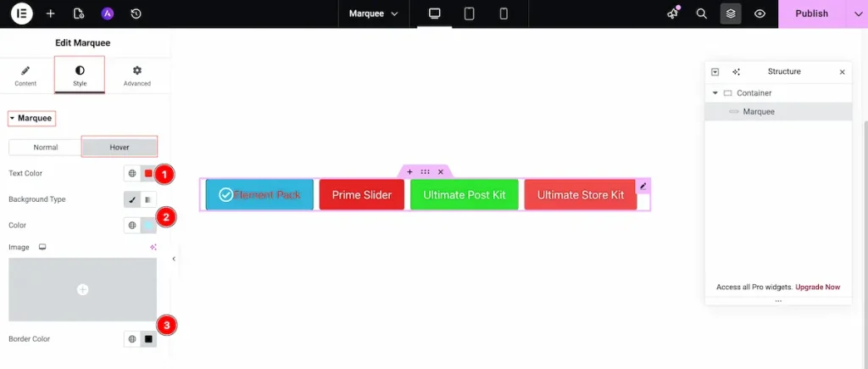Open global colors for Text Color

[132, 173]
